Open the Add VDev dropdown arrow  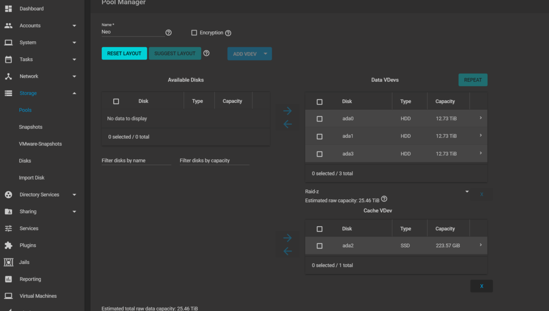click(x=266, y=53)
